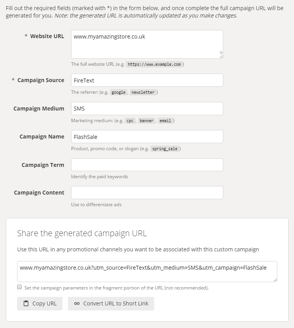Click the Campaign Name input field
294x328 pixels.
coord(147,137)
